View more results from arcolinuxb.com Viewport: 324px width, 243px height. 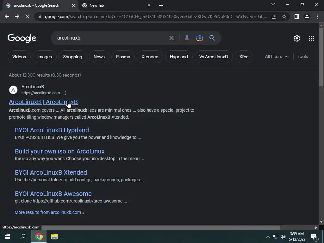click(49, 212)
